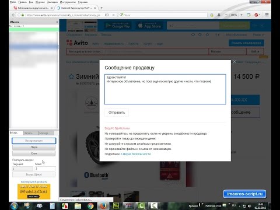
Task: Reset zoom via 100% indicator
Action: [233, 15]
